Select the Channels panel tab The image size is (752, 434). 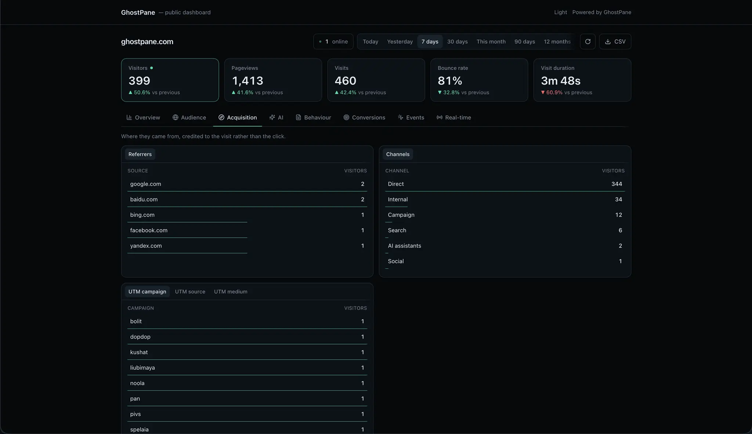[x=398, y=154]
